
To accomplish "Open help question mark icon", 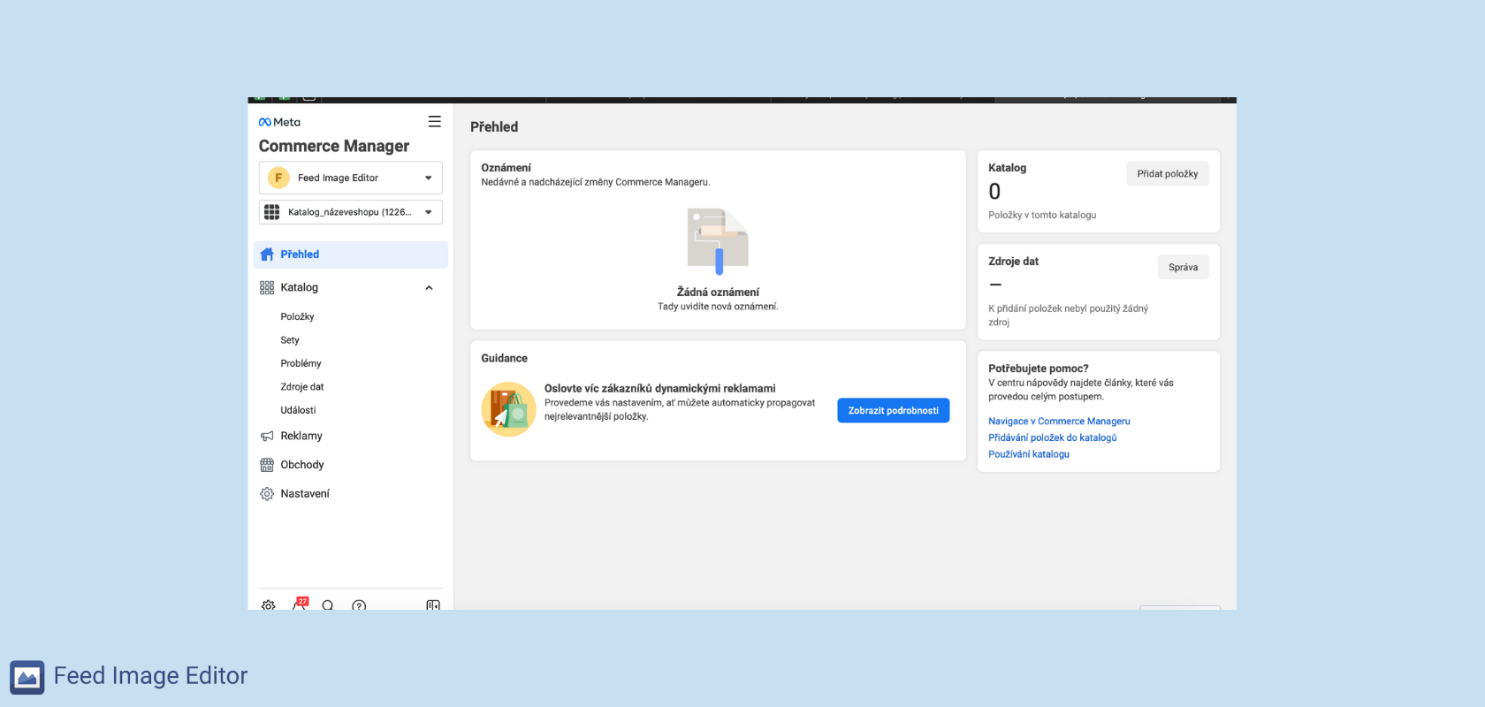I will 359,605.
